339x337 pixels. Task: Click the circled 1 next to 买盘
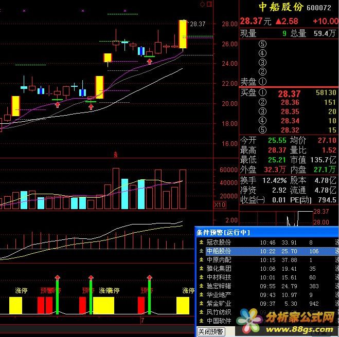[x=262, y=92]
